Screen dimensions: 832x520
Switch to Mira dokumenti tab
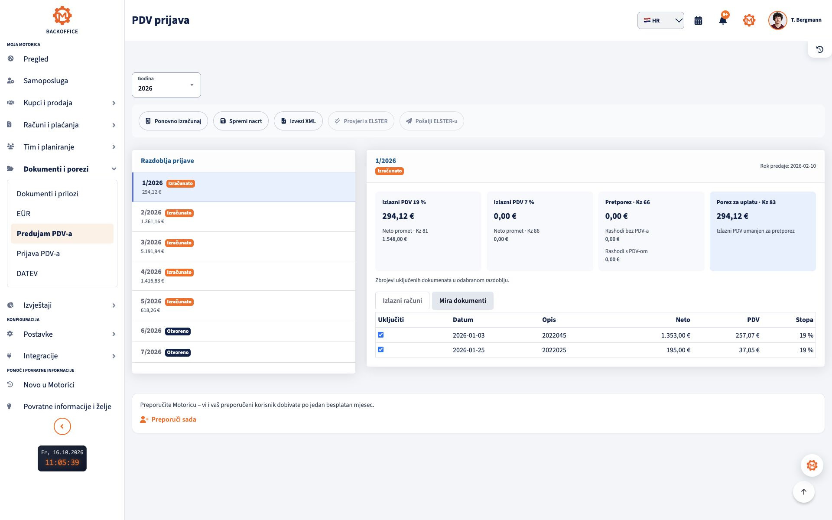(x=462, y=301)
